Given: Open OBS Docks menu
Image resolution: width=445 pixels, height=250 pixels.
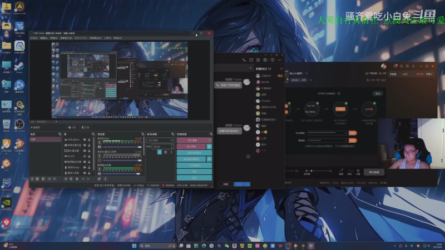Looking at the screenshot, I should (x=66, y=38).
